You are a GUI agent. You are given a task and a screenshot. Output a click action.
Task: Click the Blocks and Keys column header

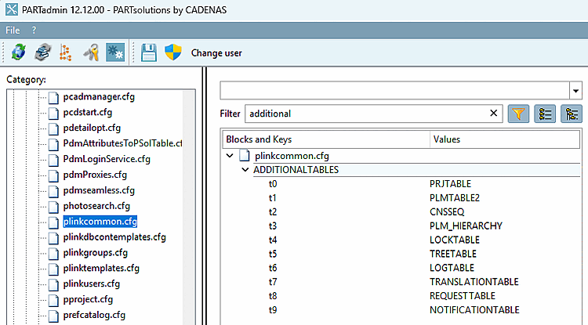[326, 139]
